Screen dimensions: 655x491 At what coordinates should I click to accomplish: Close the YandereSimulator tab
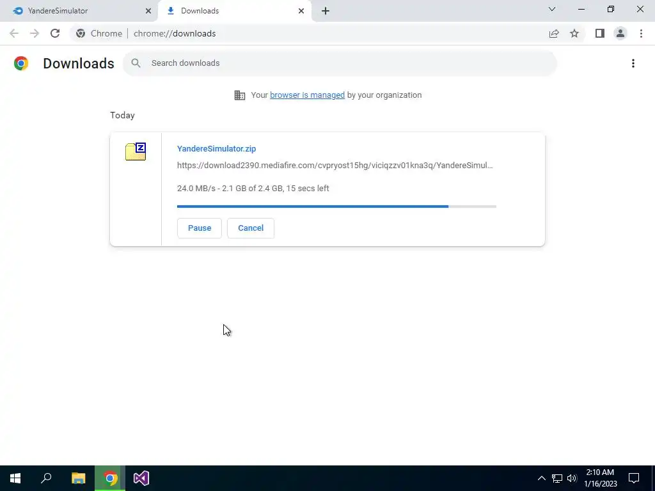point(148,11)
